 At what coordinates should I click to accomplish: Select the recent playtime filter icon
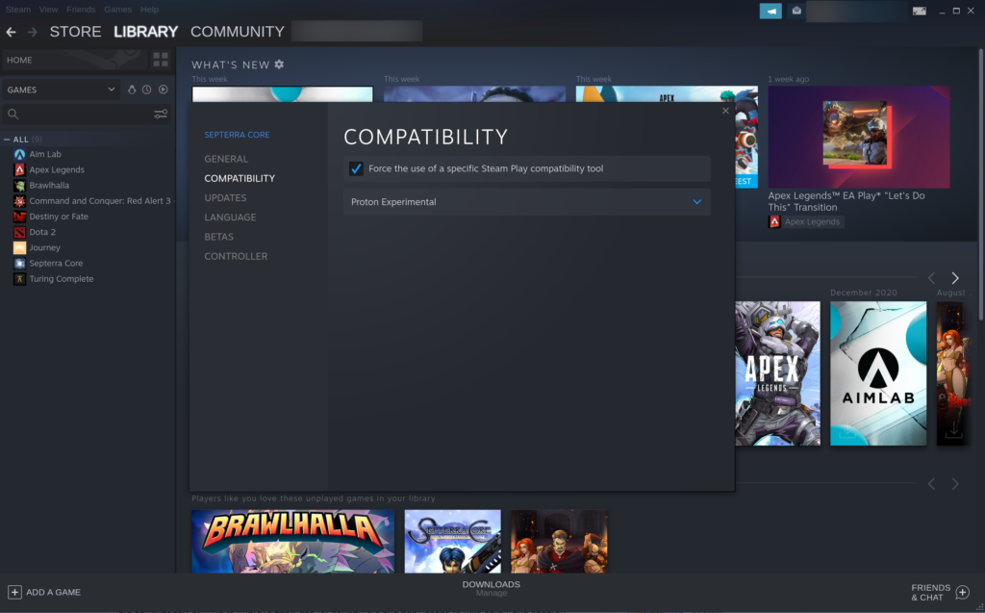[x=146, y=89]
